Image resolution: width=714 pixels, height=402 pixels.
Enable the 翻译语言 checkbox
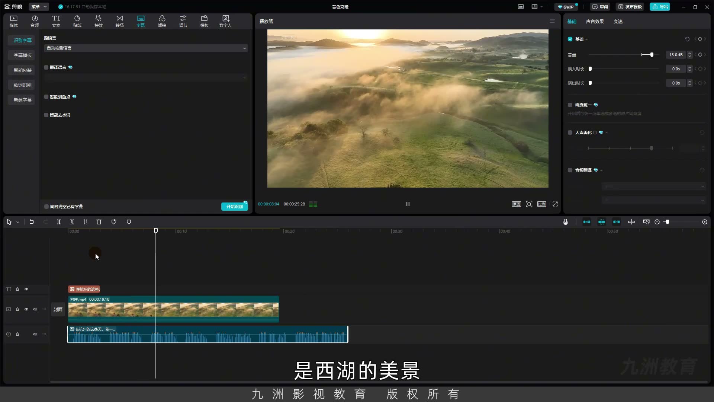point(46,67)
